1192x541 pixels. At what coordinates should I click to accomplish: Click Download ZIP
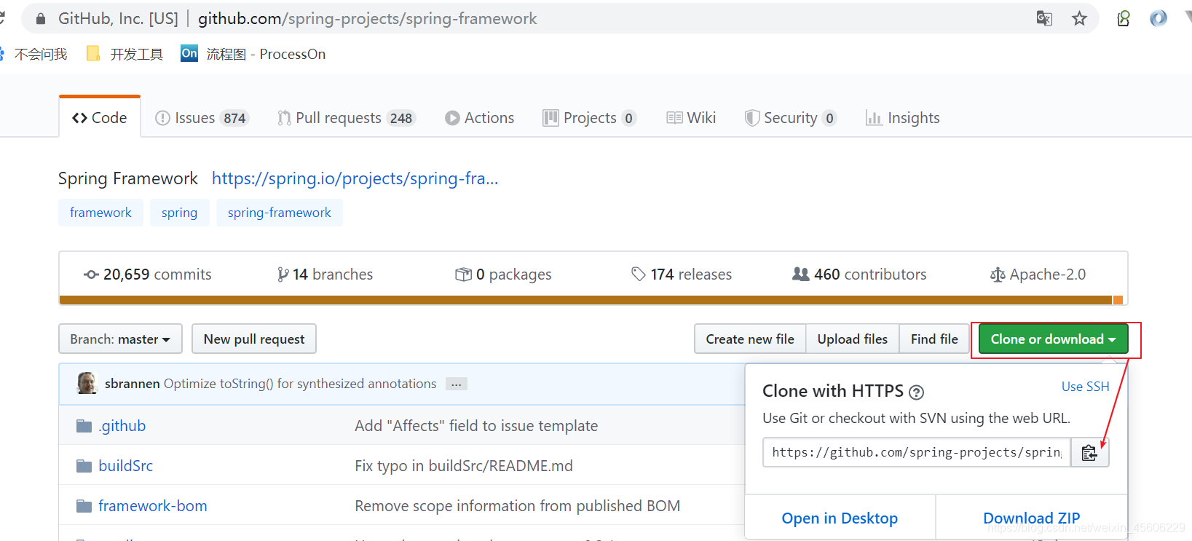pyautogui.click(x=1032, y=518)
